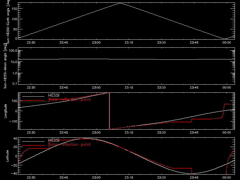Viewport: 240px width, 180px height.
Task: Click the Sun-HESSI-Earth angle [deg] axis label
Action: coord(8,22)
